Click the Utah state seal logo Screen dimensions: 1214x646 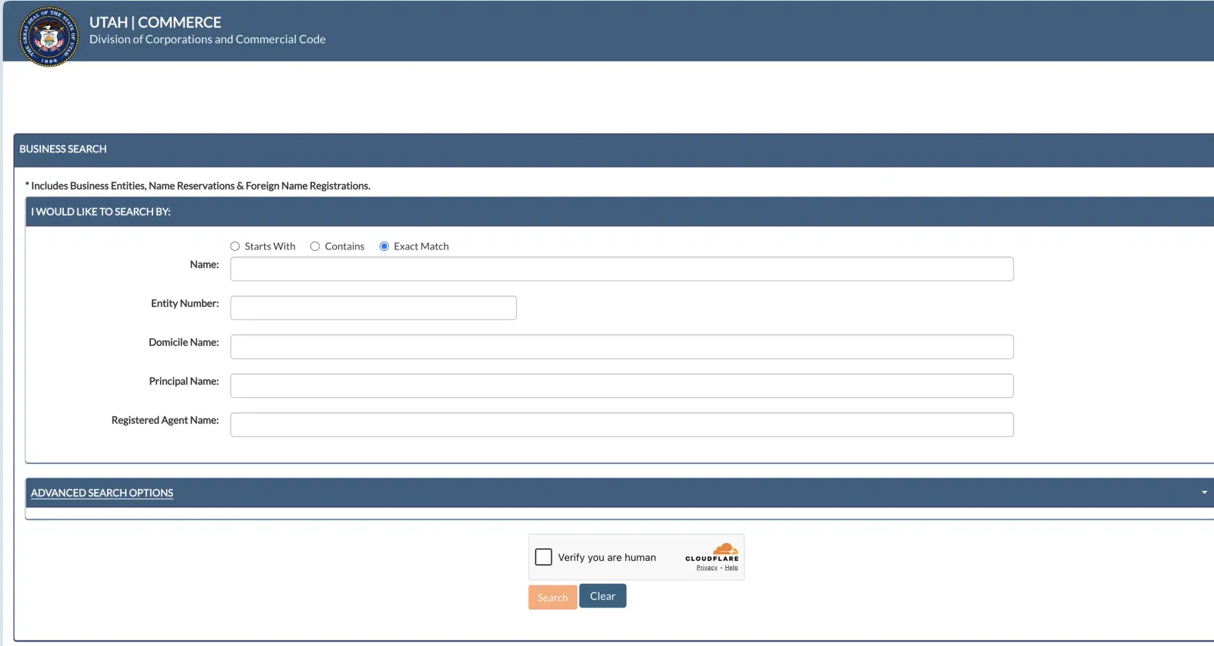pos(49,37)
